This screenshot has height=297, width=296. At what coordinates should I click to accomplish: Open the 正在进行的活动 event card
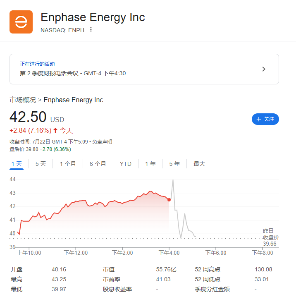(144, 69)
